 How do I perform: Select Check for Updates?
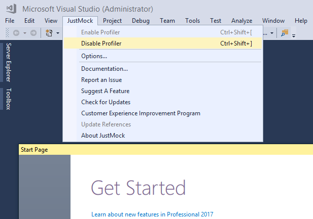[163, 102]
